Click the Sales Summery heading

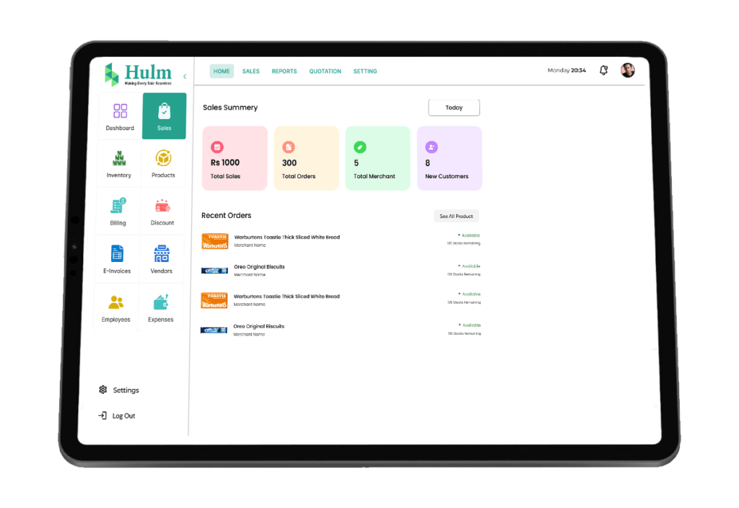[230, 108]
